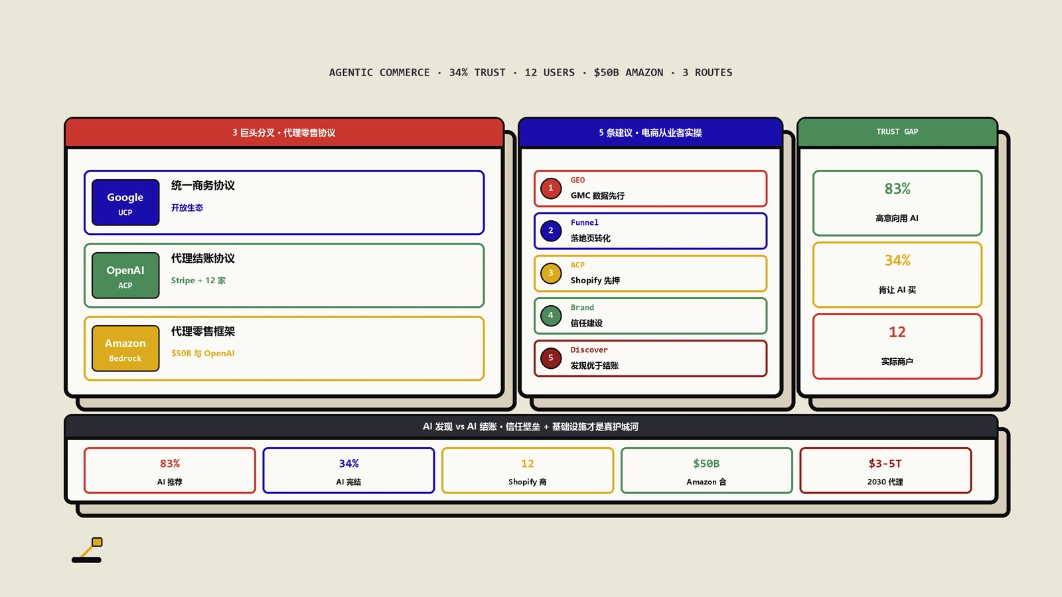Click the '发现优于结账' text

click(x=595, y=365)
